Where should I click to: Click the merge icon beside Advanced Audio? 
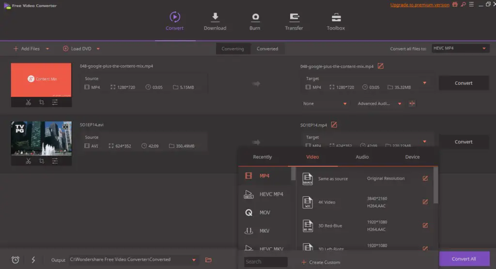point(412,104)
